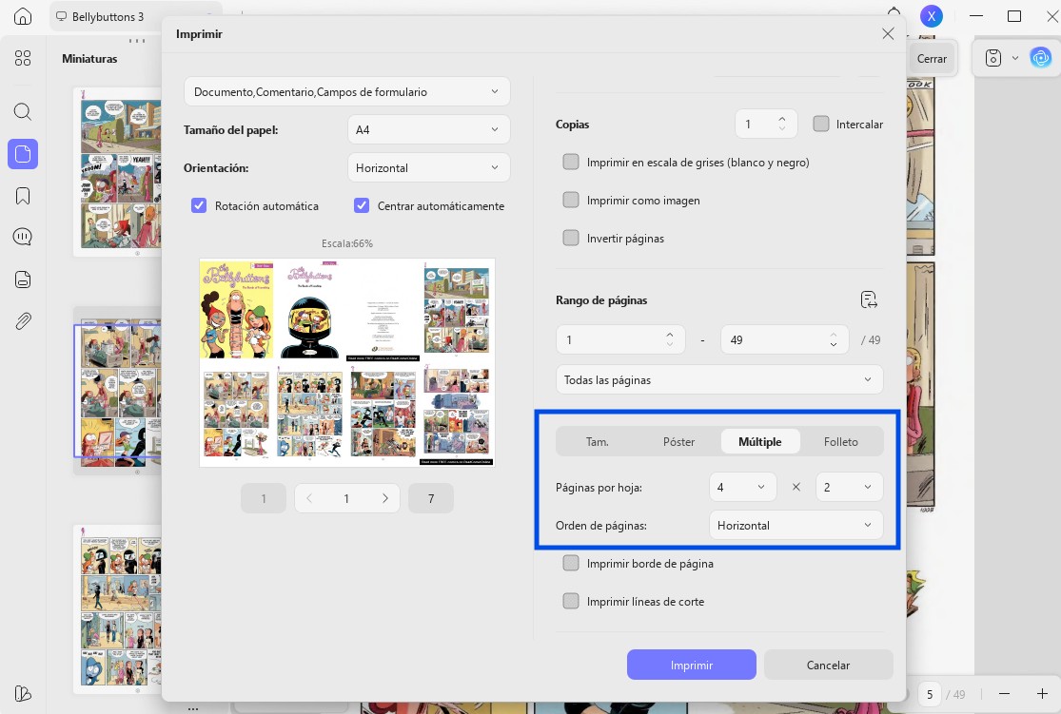Viewport: 1061px width, 714px height.
Task: Open the bookmarks panel icon
Action: tap(22, 196)
